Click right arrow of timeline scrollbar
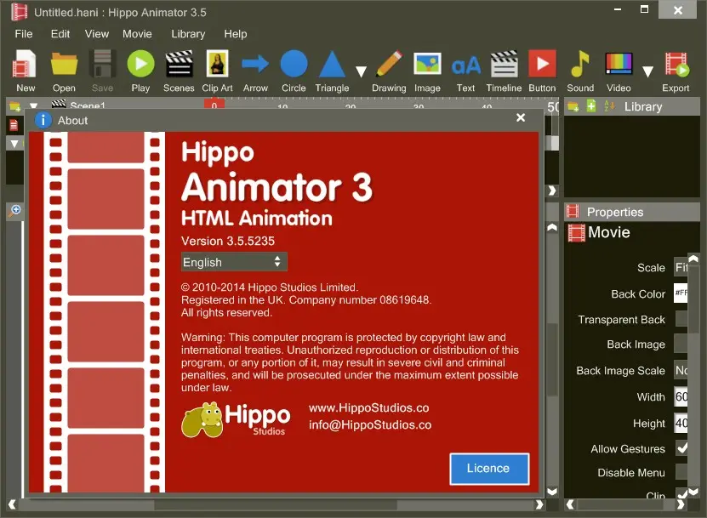 552,191
